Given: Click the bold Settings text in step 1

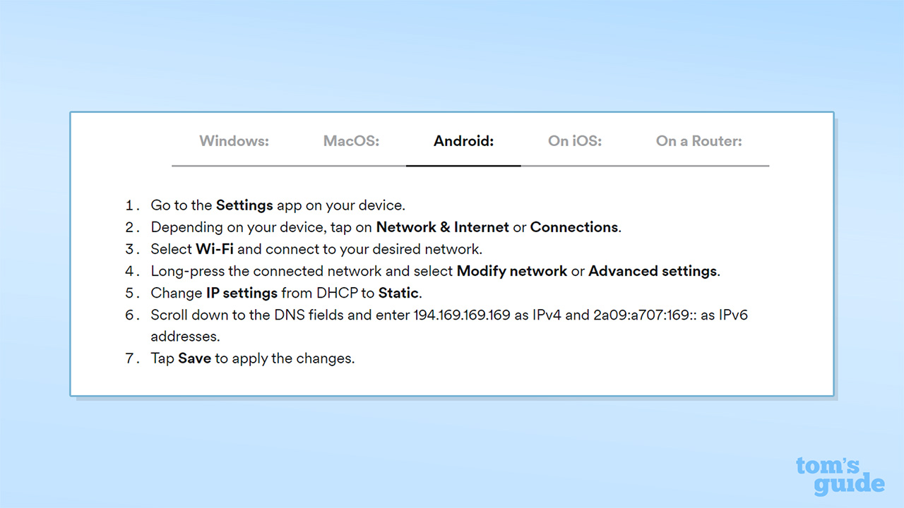Looking at the screenshot, I should pos(244,205).
